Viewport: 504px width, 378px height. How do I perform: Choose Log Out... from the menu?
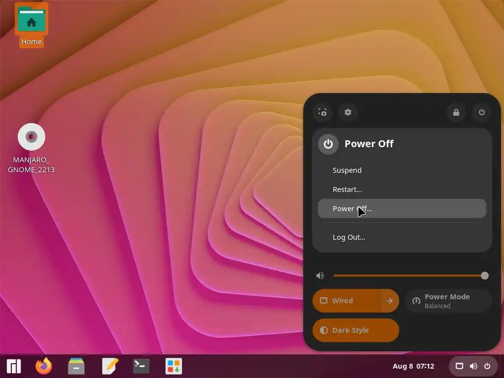[x=402, y=237]
